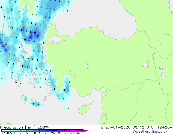Select the 5–10 mm legend color box
The image size is (173, 134).
pyautogui.click(x=30, y=130)
